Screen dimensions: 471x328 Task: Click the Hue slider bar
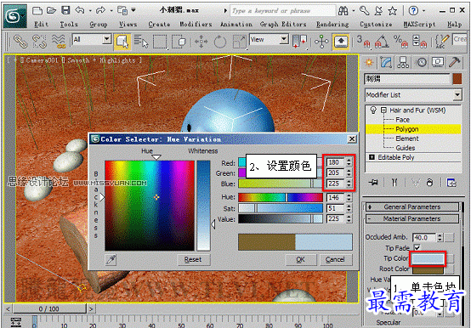[281, 197]
